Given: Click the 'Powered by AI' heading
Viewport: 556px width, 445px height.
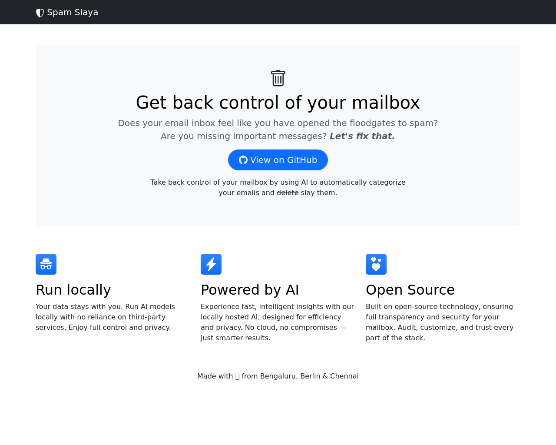Looking at the screenshot, I should (250, 290).
